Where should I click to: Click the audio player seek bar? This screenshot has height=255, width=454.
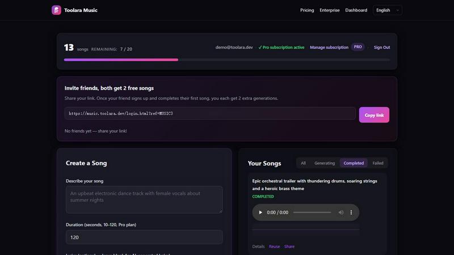[312, 212]
